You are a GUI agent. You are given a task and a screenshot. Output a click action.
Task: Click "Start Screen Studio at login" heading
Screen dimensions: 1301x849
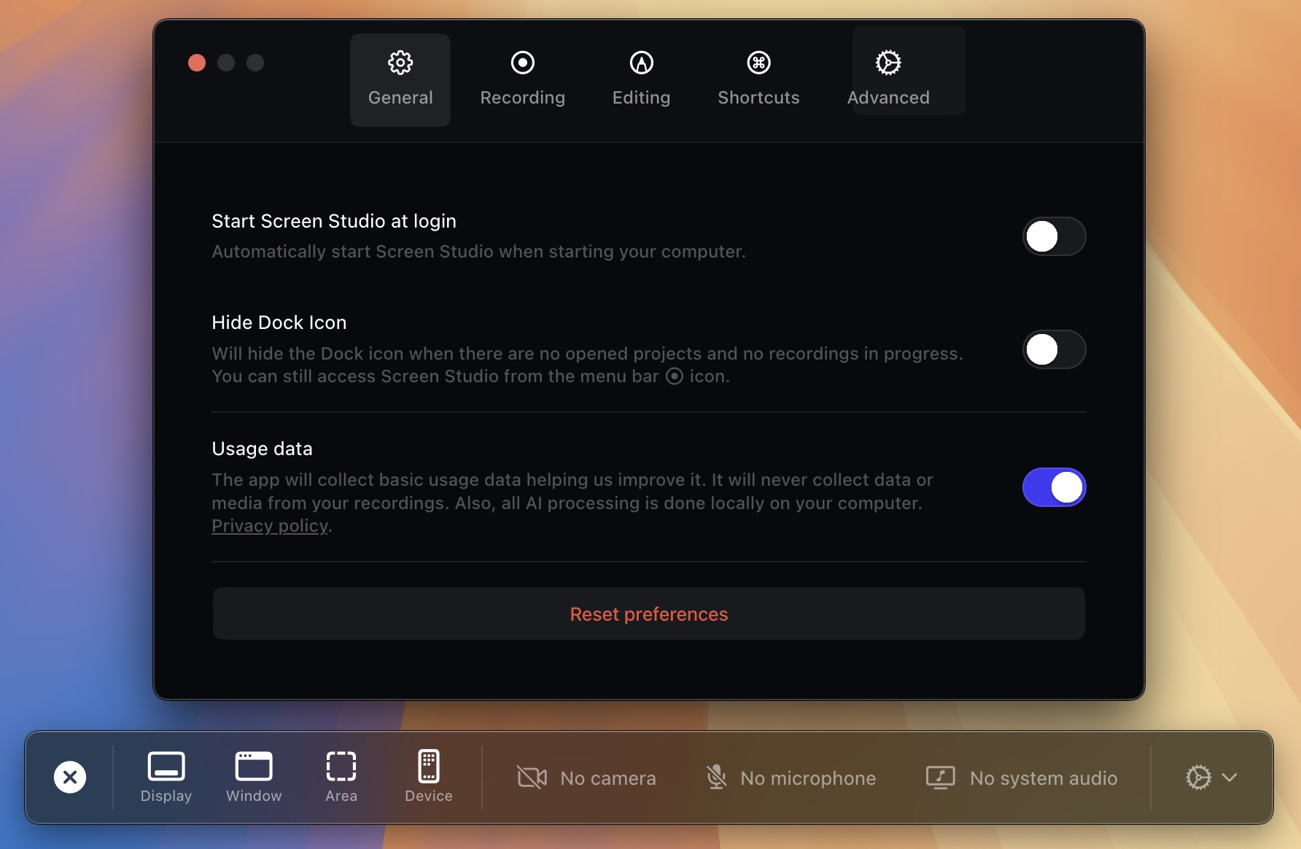pyautogui.click(x=334, y=221)
